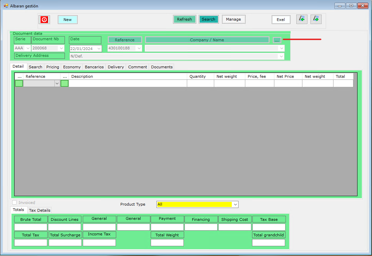Image resolution: width=372 pixels, height=256 pixels.
Task: Click the Refresh button
Action: [184, 19]
